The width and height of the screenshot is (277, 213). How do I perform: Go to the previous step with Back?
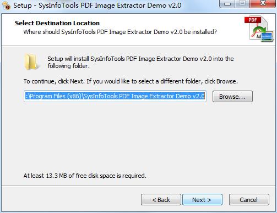pos(161,200)
